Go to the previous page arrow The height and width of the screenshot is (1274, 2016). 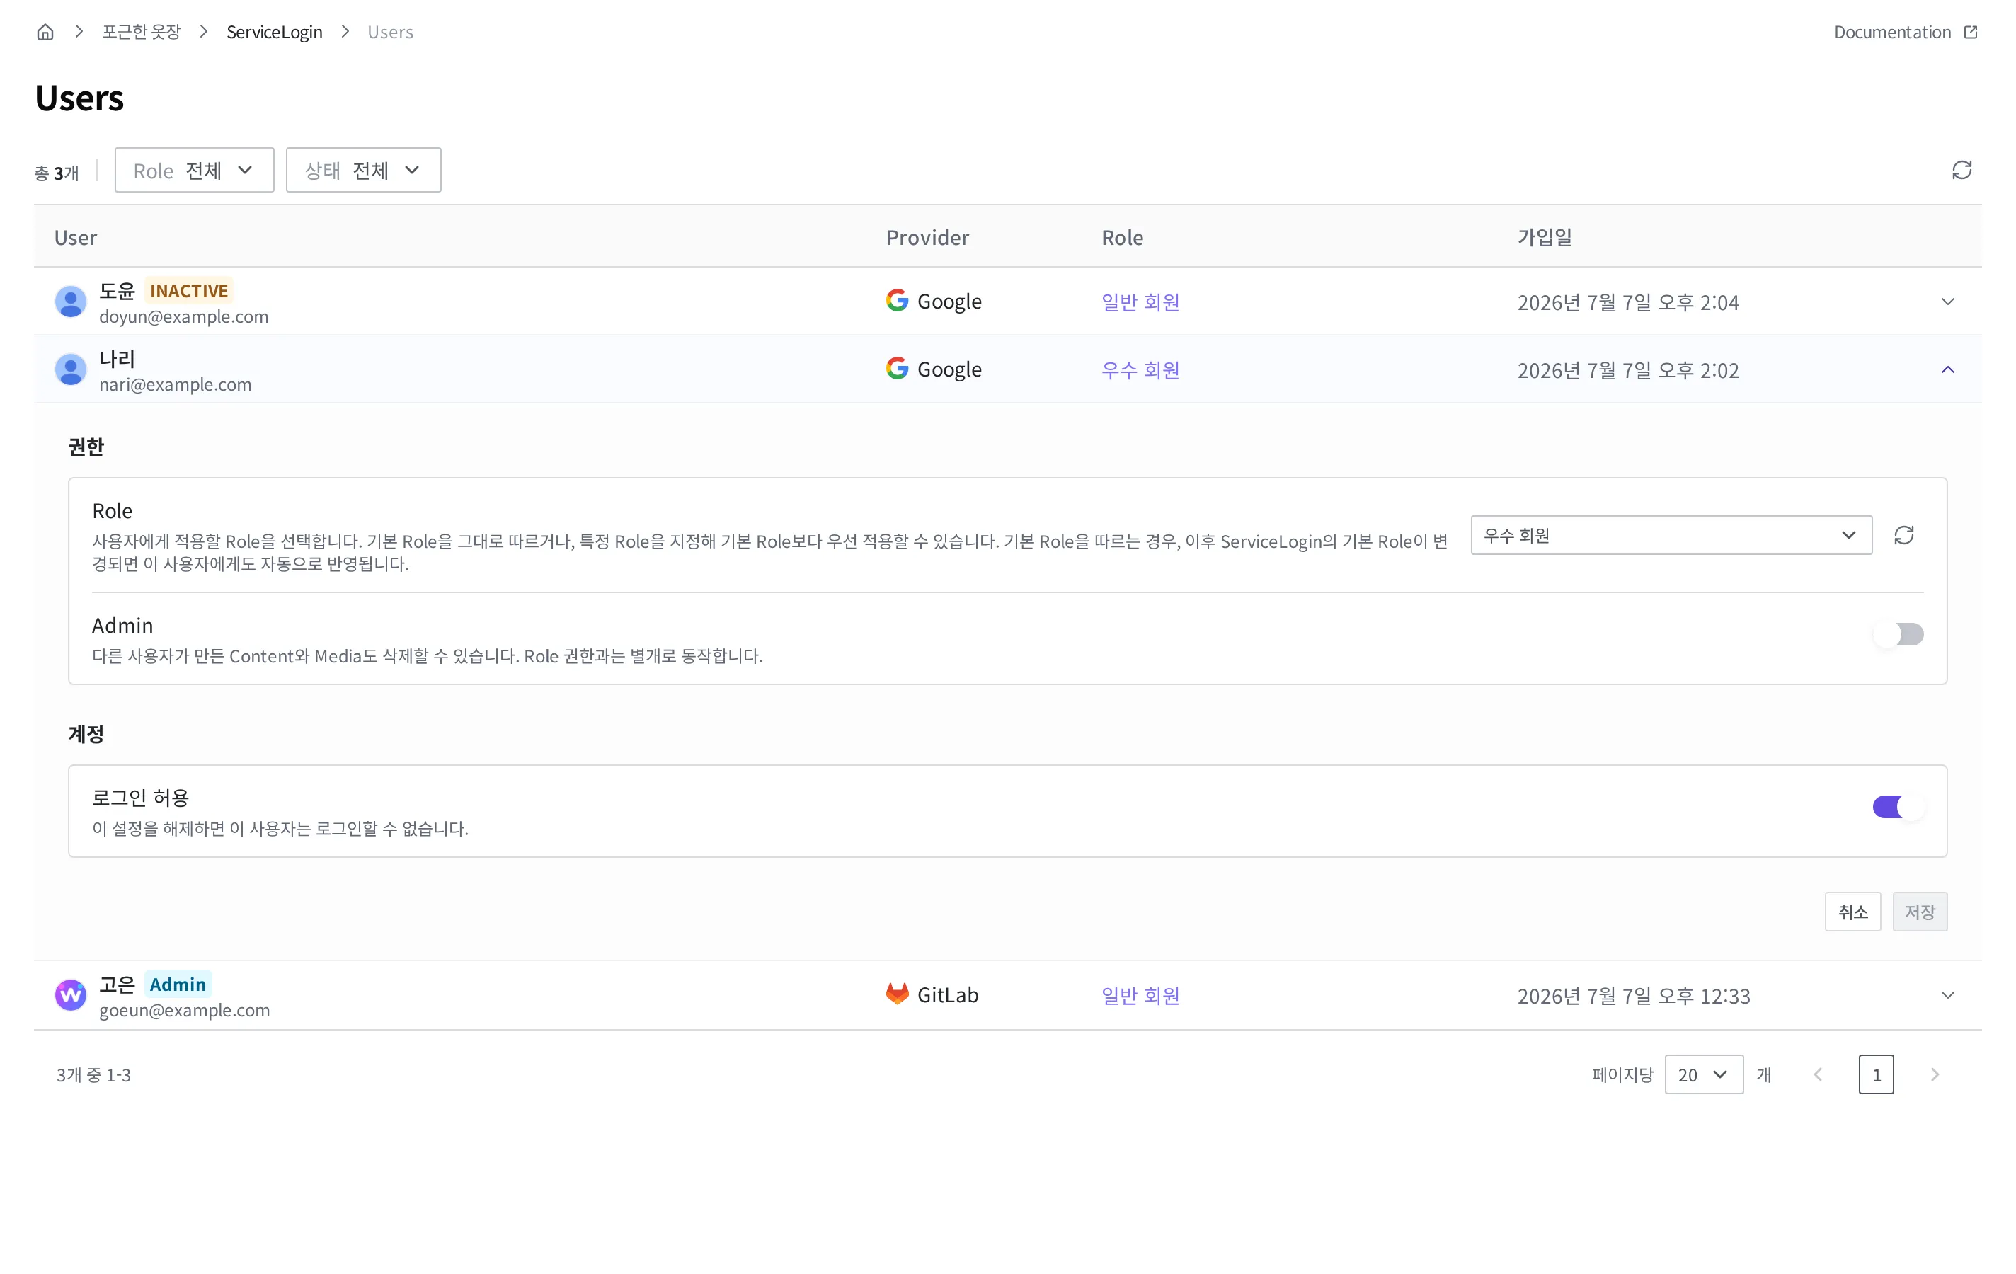(1818, 1074)
